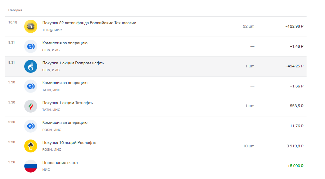The width and height of the screenshot is (325, 179).
Task: Open the purchase of 22 Российские Технологии lots
Action: 89,23
